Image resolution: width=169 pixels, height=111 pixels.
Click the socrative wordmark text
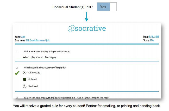coord(90,28)
